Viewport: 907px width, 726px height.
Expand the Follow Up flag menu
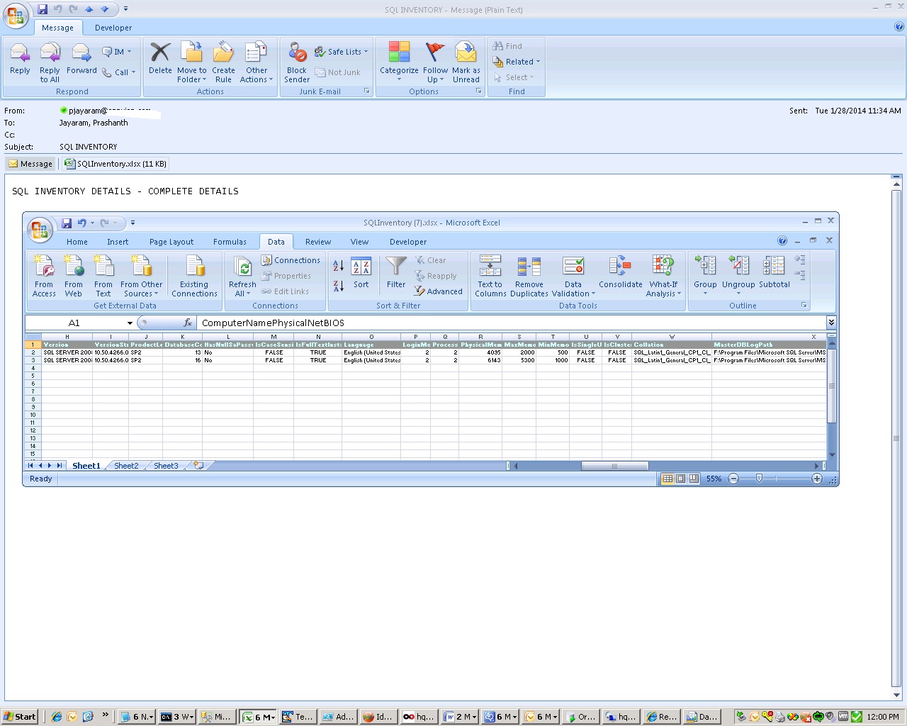pyautogui.click(x=435, y=61)
